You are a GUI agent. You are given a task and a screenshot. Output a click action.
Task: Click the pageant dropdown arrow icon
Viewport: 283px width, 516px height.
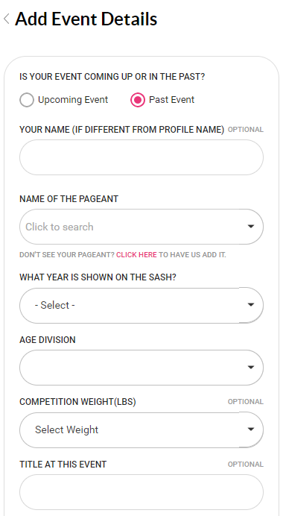point(251,227)
